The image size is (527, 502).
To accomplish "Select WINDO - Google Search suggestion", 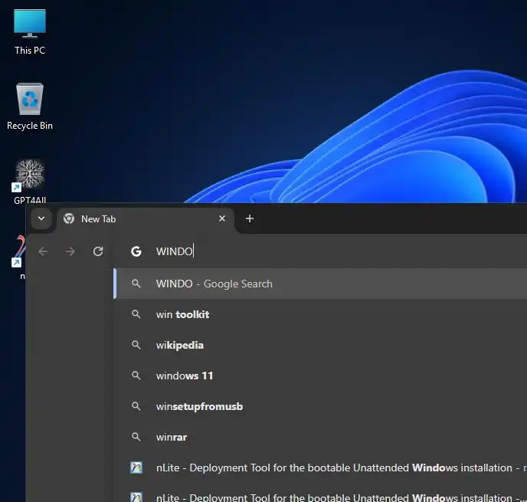I will pos(321,284).
